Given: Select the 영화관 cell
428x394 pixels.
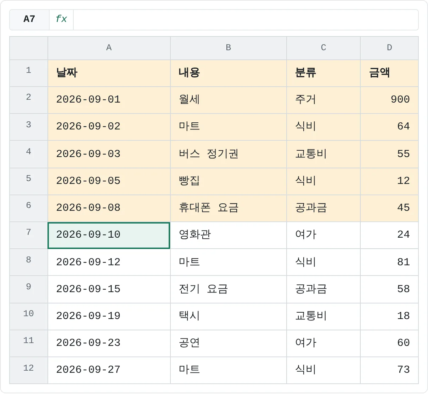Looking at the screenshot, I should 229,235.
